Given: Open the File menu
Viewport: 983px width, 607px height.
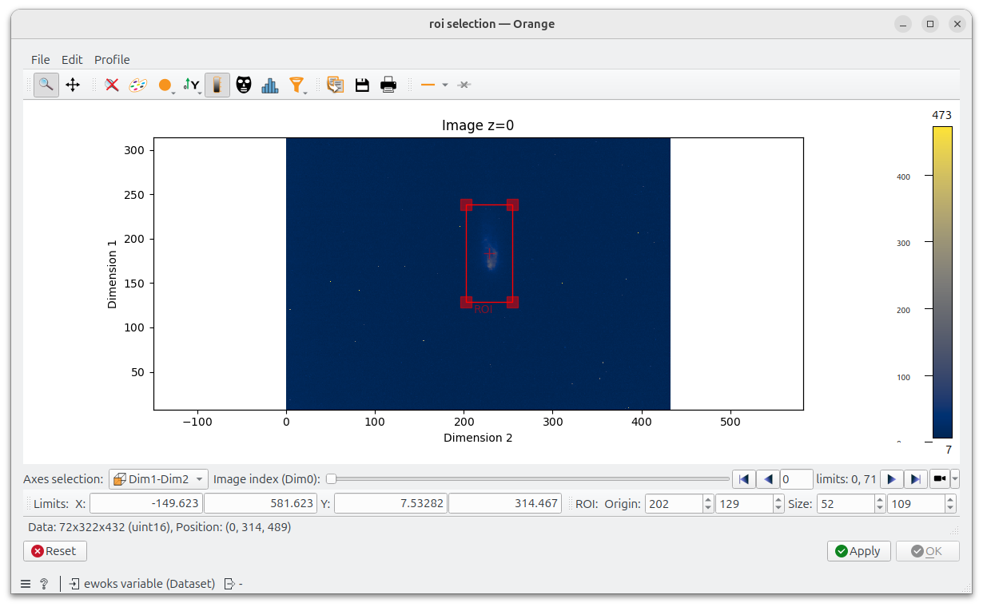Looking at the screenshot, I should [x=41, y=60].
